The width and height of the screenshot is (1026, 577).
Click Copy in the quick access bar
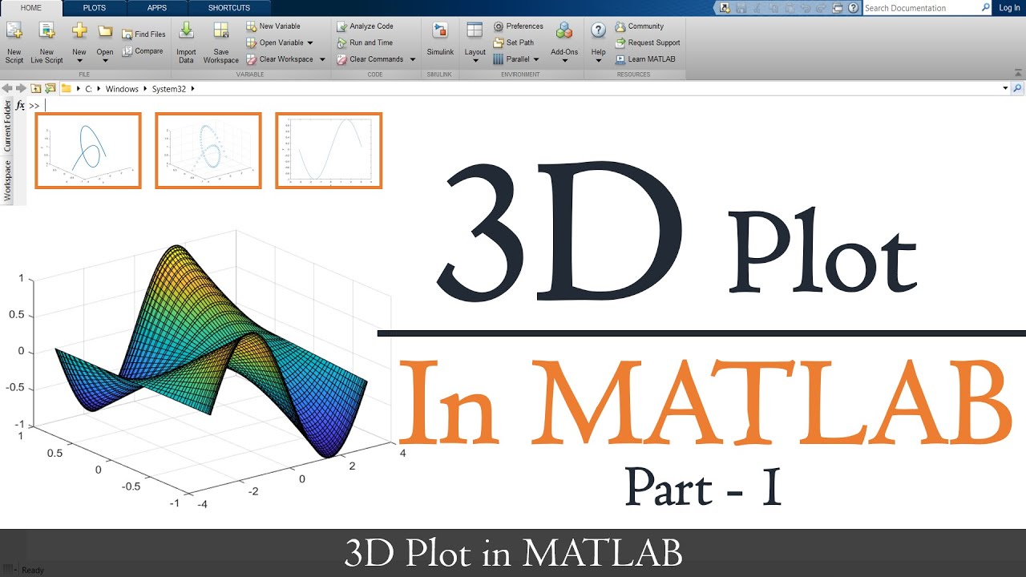(x=774, y=8)
